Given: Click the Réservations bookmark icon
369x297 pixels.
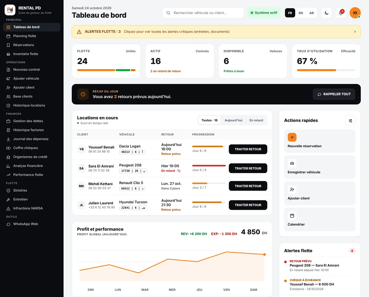Looking at the screenshot, I should tap(8, 45).
